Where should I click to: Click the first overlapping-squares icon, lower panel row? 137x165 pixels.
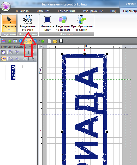pyautogui.click(x=11, y=59)
